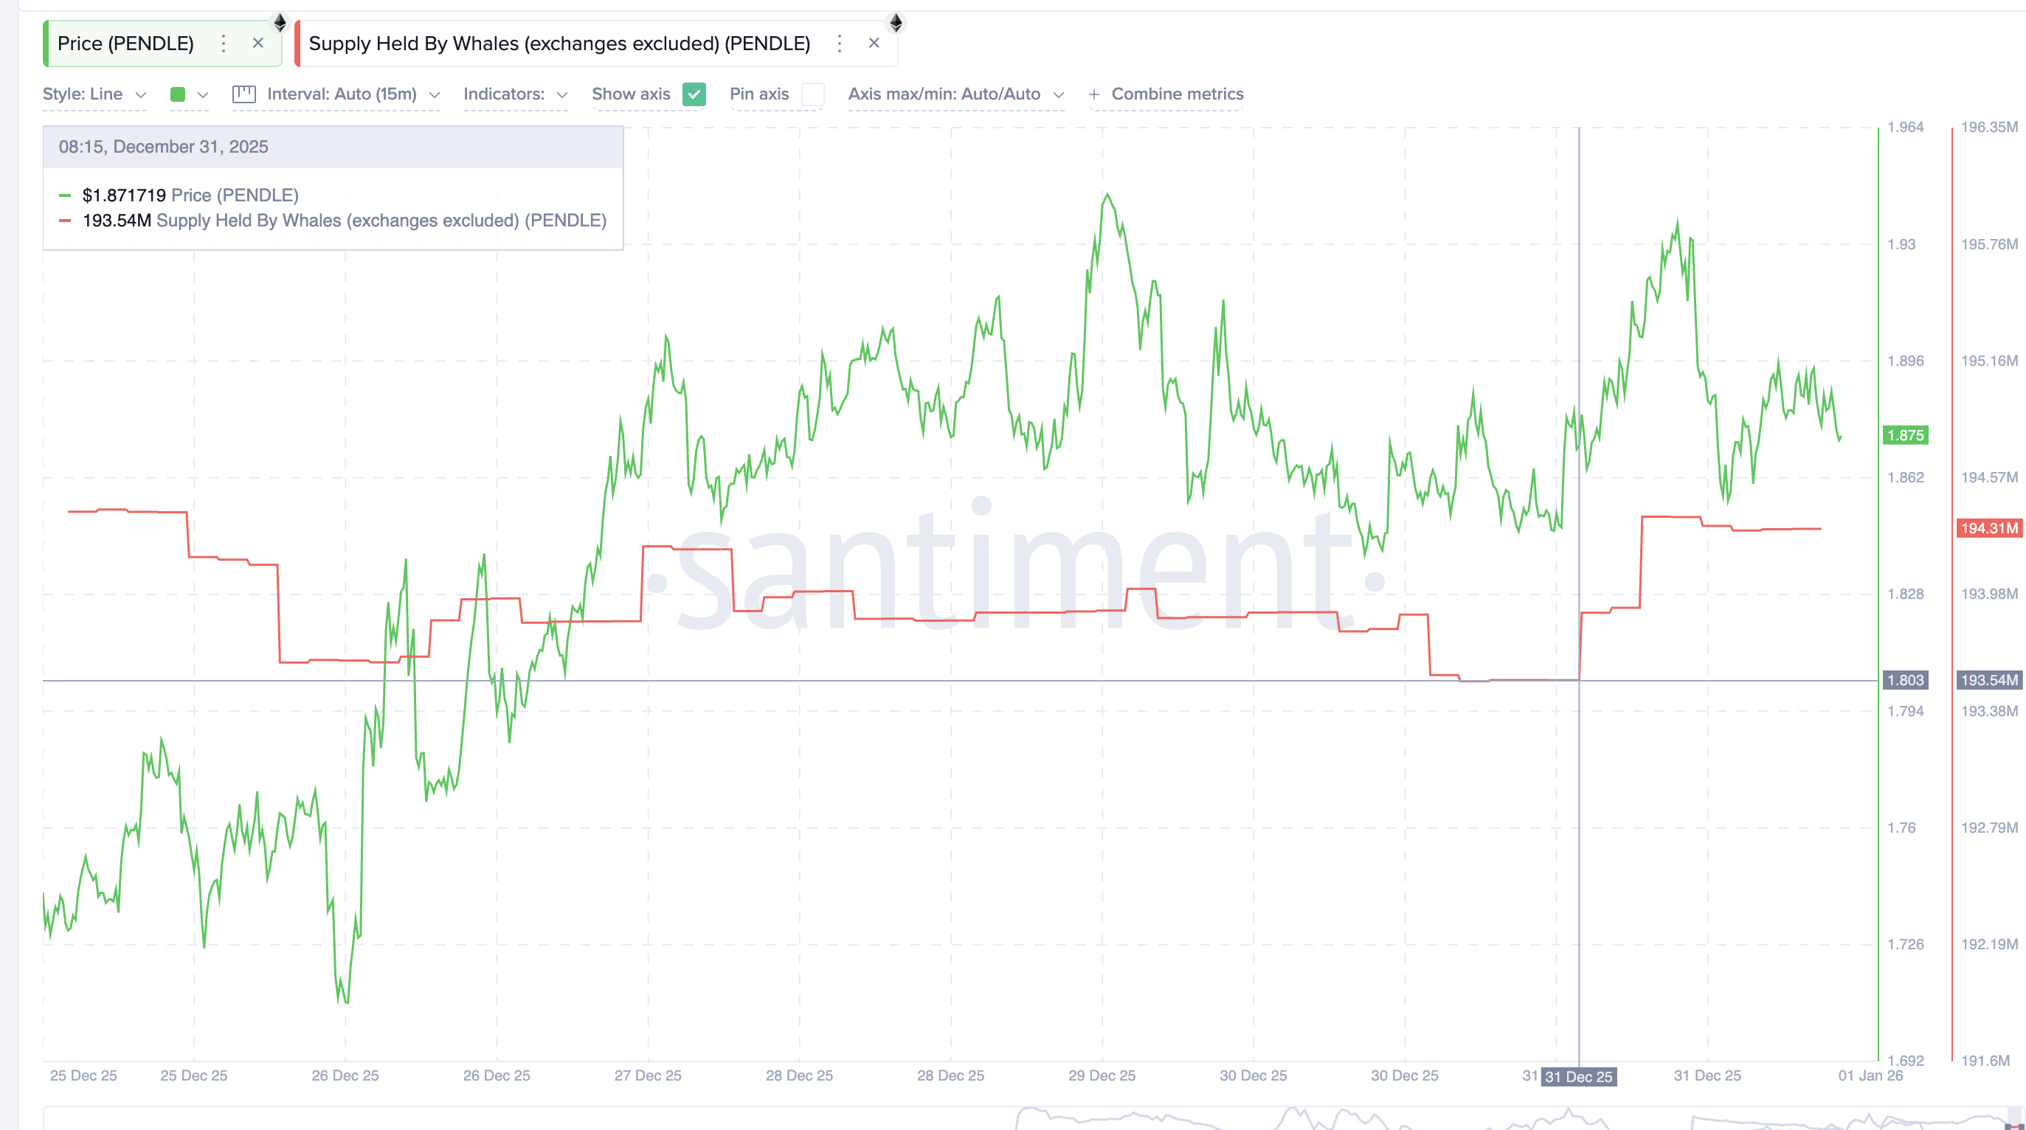Open the Price (PENDLE) options kebab menu
This screenshot has width=2026, height=1130.
pyautogui.click(x=224, y=44)
